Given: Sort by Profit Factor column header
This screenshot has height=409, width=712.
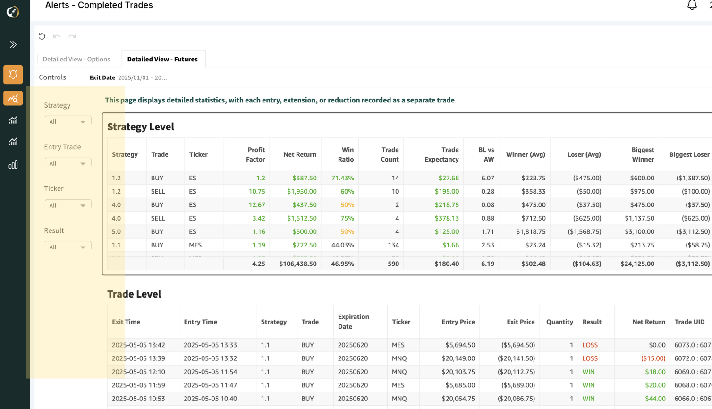Looking at the screenshot, I should (255, 154).
